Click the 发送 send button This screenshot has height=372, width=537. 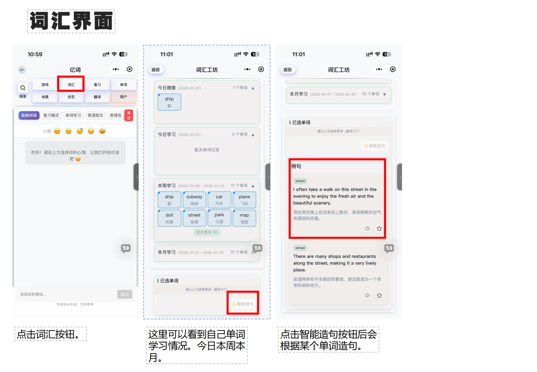(125, 294)
